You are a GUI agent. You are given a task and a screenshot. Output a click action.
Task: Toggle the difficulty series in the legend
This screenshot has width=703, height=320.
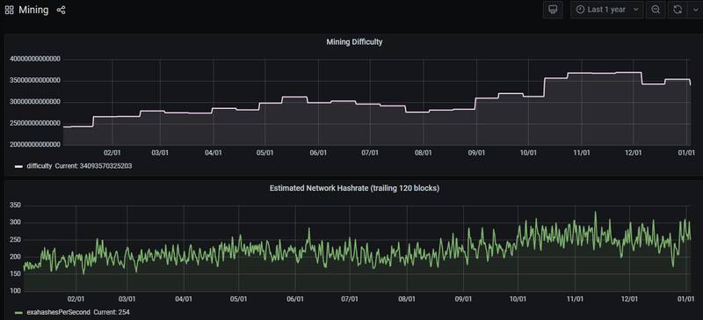coord(39,166)
